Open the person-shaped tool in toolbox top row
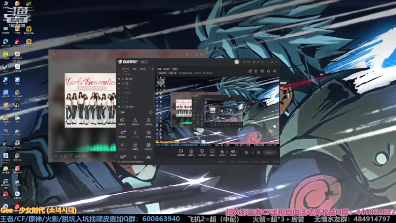The image size is (396, 223). (135, 121)
